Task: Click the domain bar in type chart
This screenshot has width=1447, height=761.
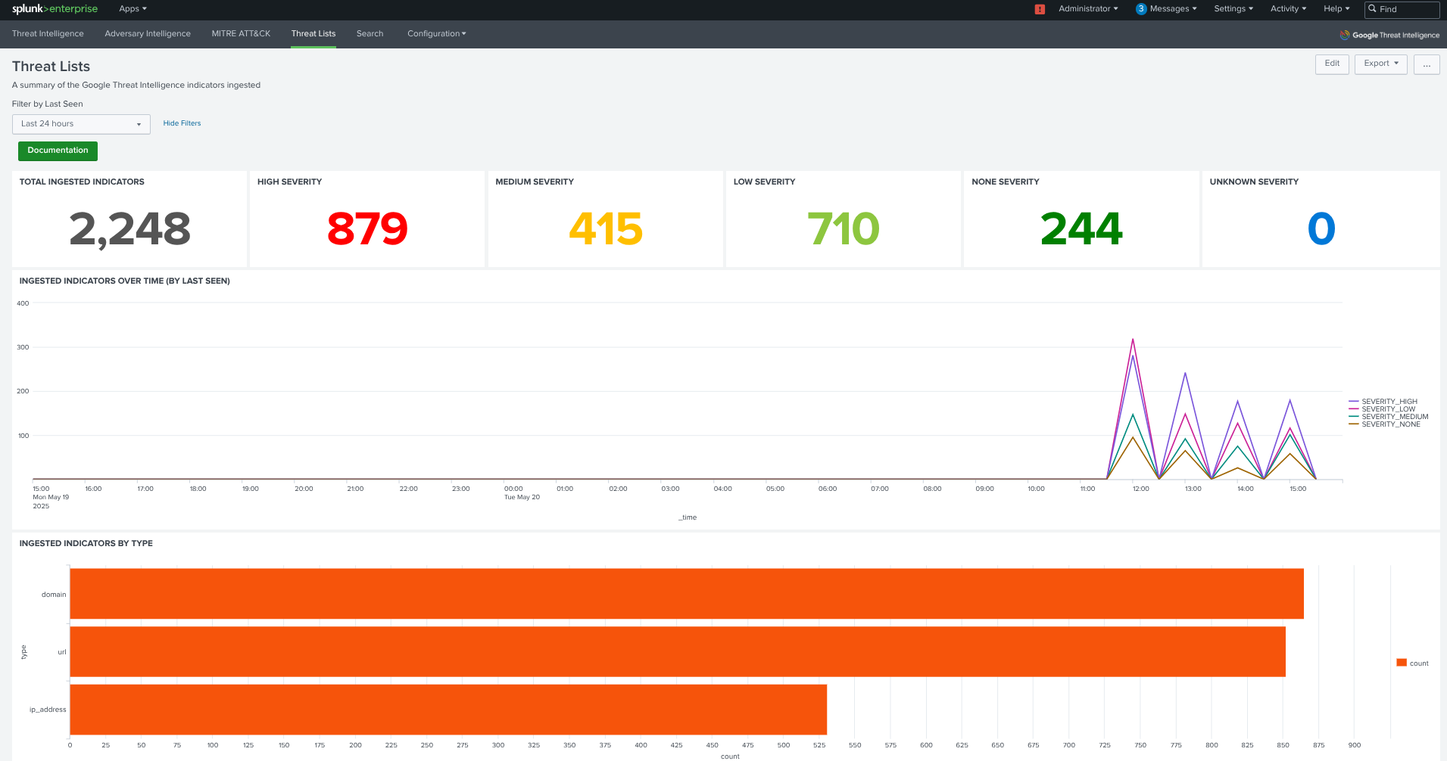Action: pos(687,594)
